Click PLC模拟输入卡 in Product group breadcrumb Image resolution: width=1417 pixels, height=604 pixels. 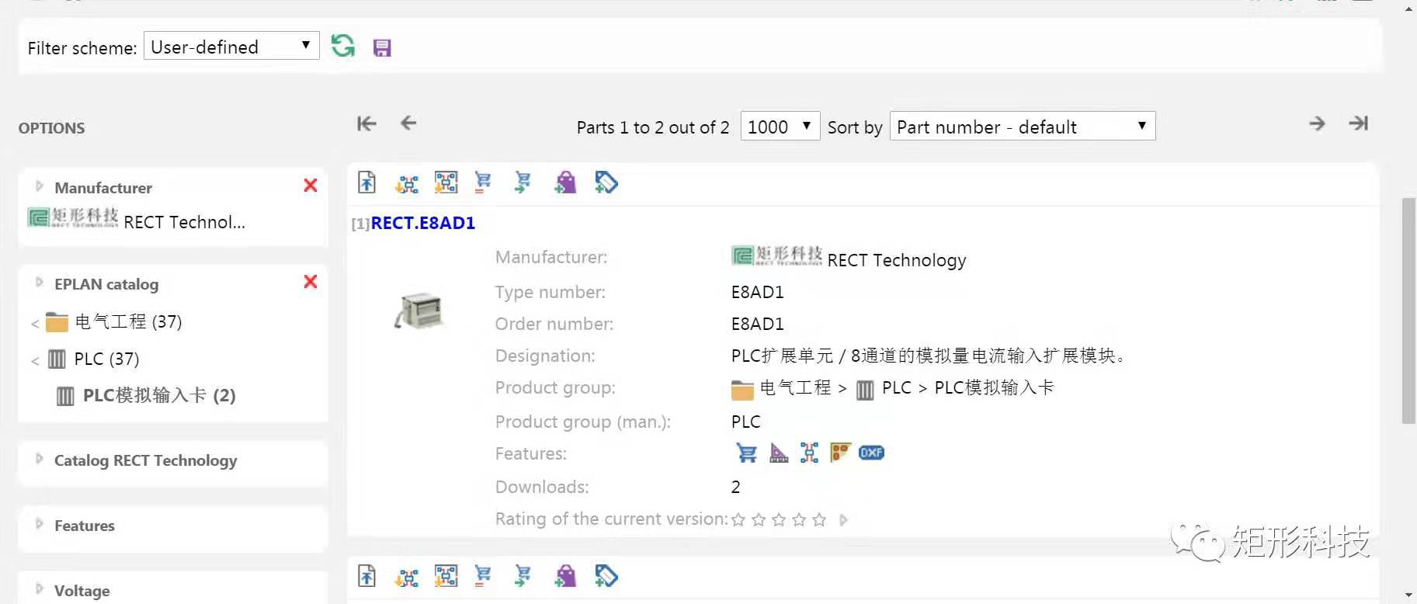994,387
